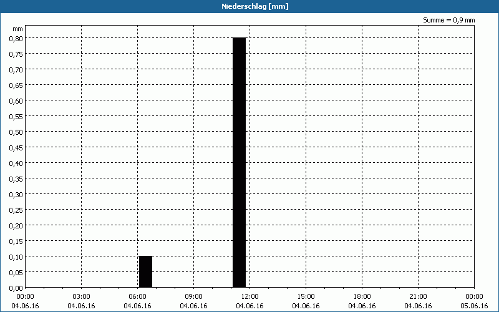The height and width of the screenshot is (312, 499).
Task: Click the 03:00 time axis label
Action: pyautogui.click(x=82, y=297)
